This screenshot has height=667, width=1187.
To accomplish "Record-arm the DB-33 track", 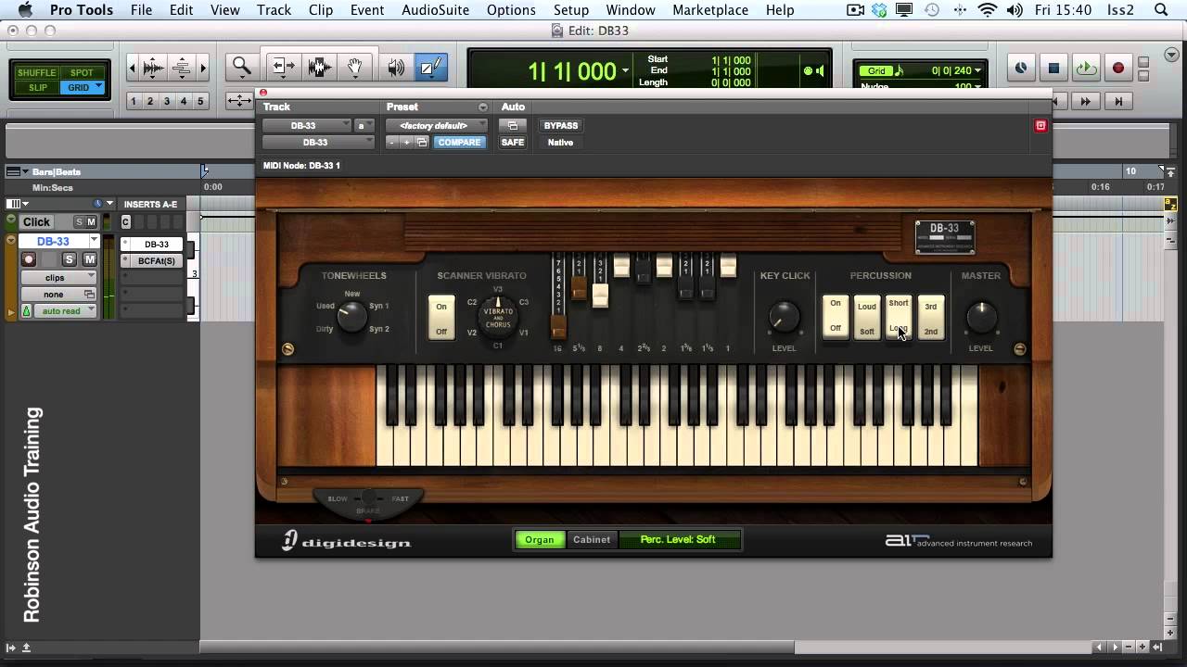I will coord(29,259).
